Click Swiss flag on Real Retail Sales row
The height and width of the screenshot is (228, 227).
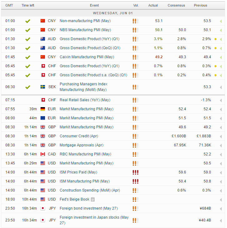click(43, 100)
